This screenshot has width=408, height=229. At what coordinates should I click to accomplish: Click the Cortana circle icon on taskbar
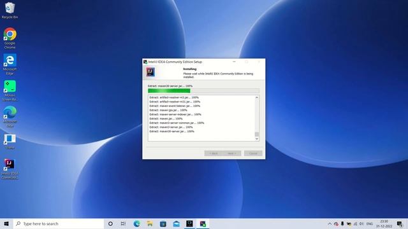(110, 223)
